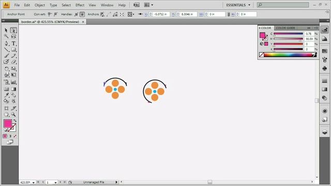Select the Direct Selection tool
The image size is (331, 186).
pos(13,30)
